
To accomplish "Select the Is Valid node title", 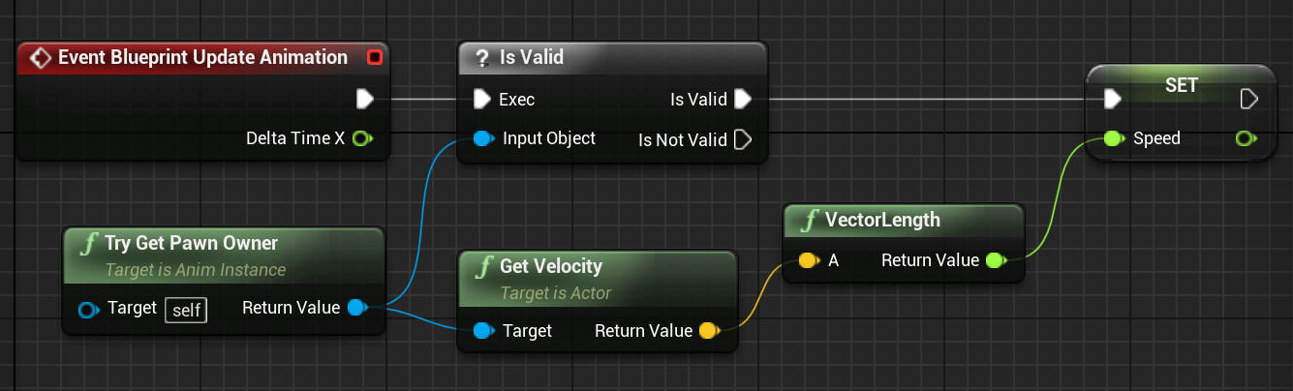I will click(x=531, y=58).
